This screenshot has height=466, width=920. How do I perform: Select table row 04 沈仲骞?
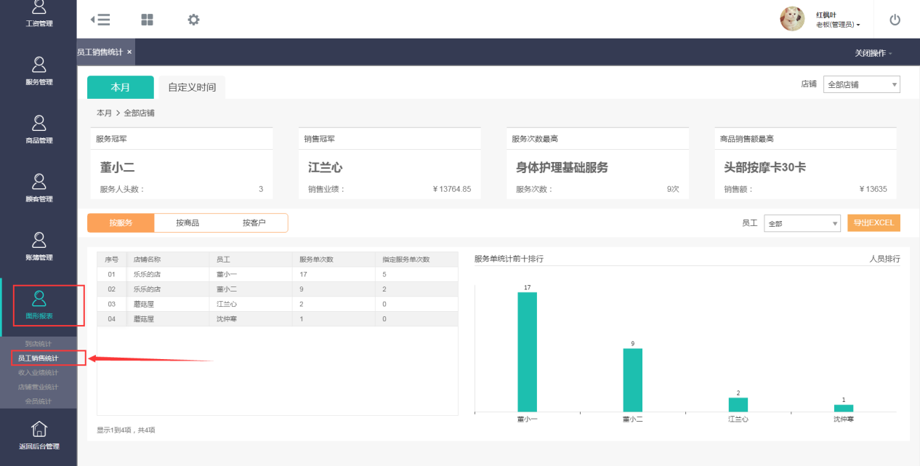(278, 319)
